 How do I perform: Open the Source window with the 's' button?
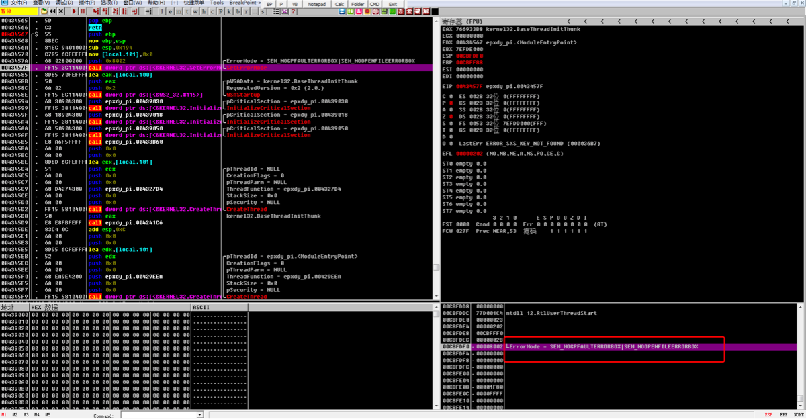click(x=263, y=11)
